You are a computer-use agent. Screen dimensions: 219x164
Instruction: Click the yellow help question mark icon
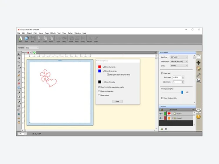198,117
